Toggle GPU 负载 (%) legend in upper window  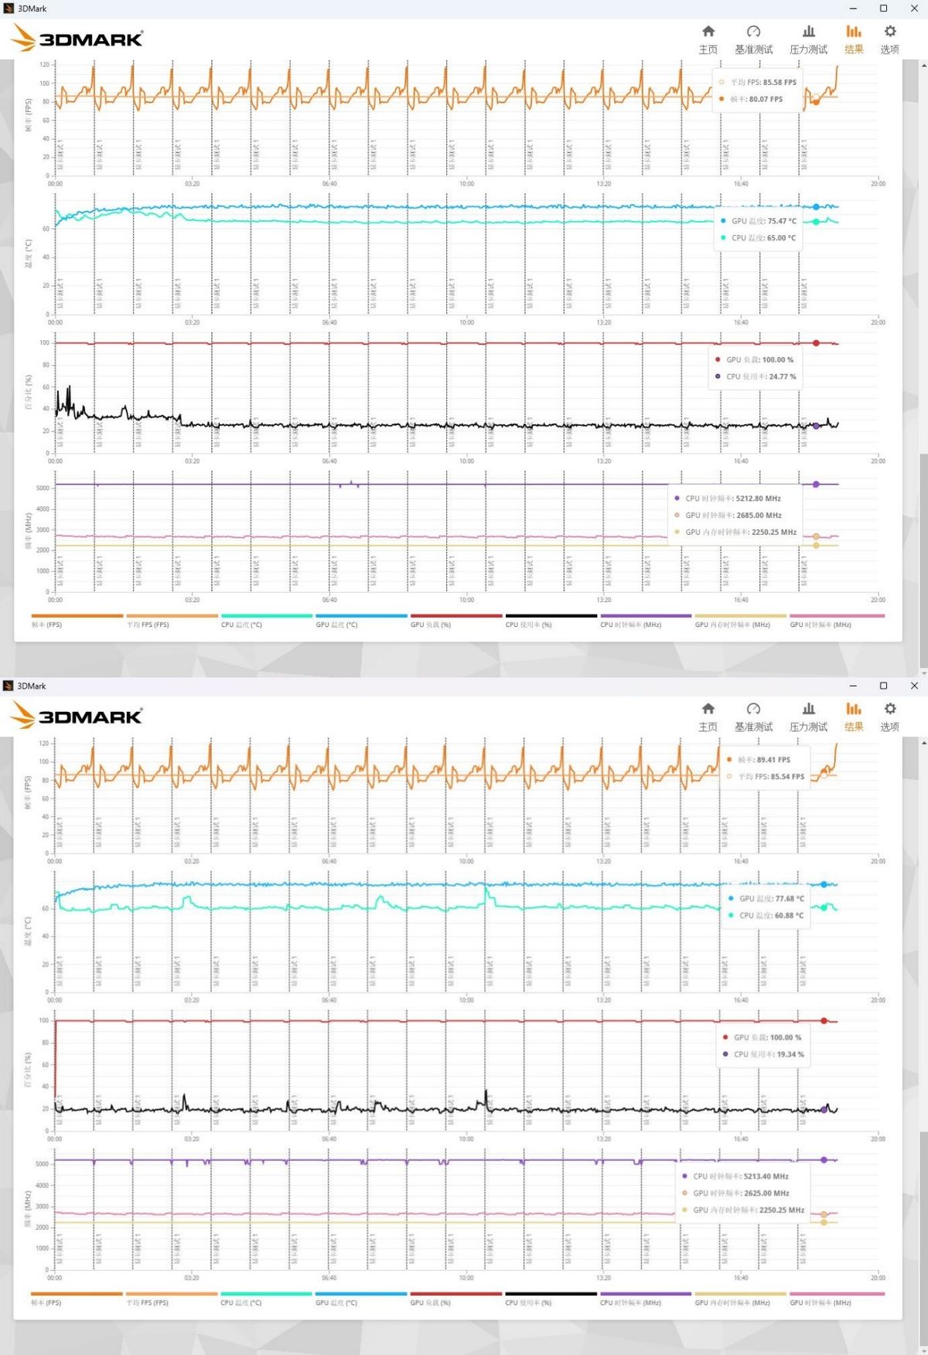(455, 621)
